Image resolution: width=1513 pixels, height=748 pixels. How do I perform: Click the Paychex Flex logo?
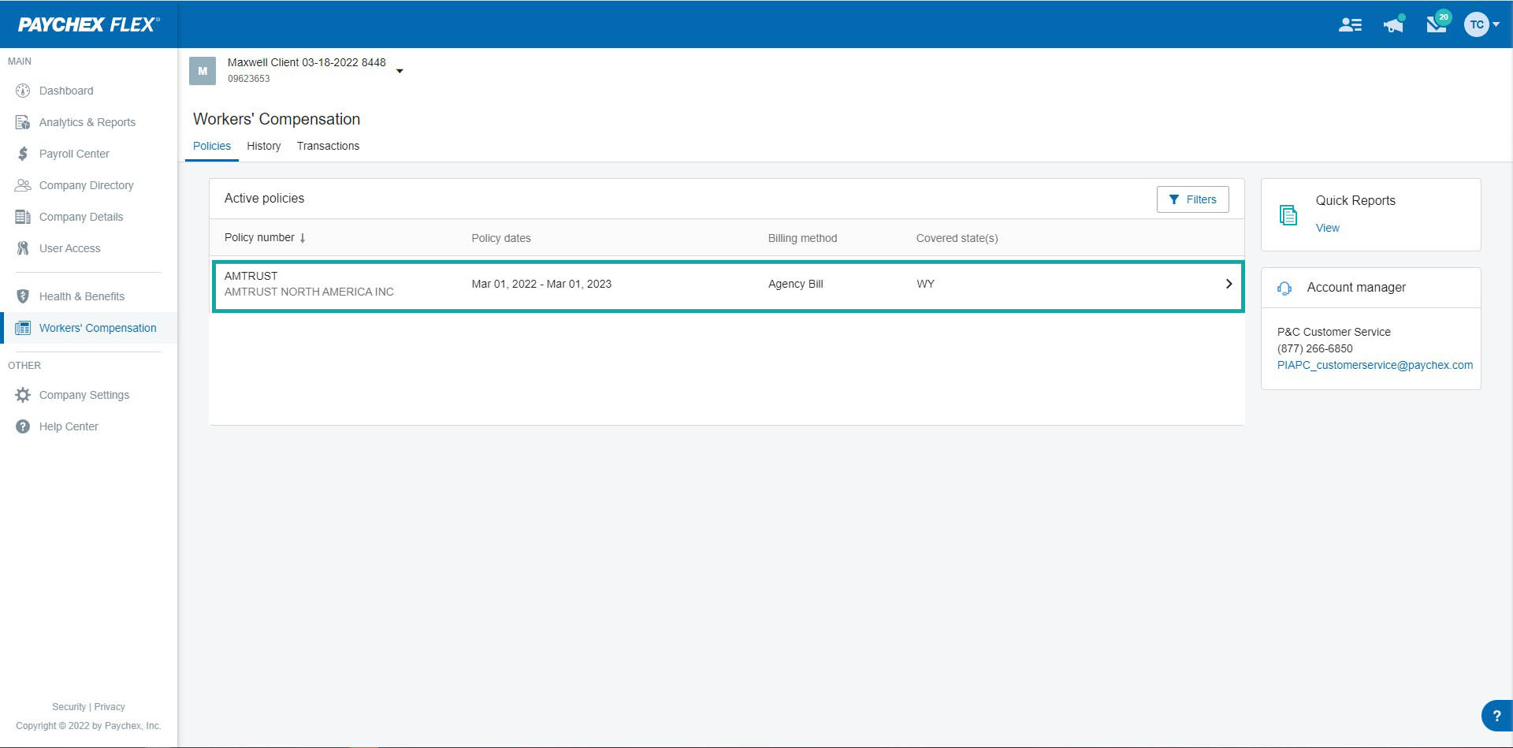click(88, 24)
